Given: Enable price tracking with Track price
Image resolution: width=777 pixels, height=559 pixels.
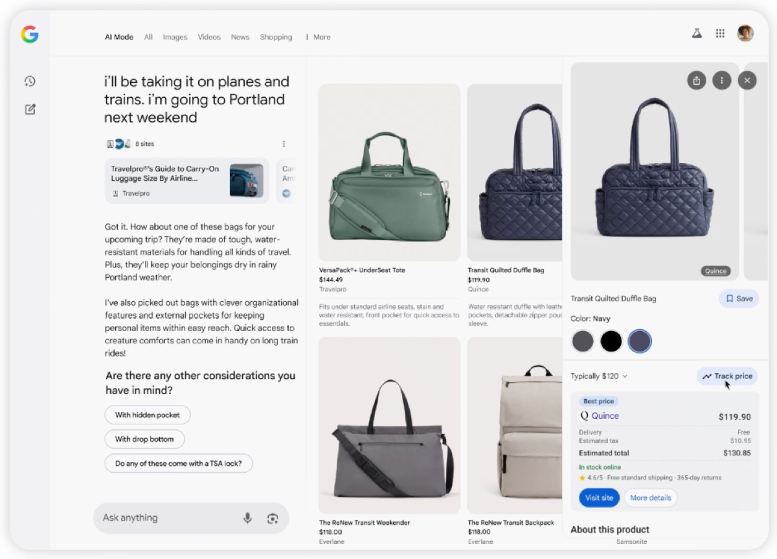Looking at the screenshot, I should pos(727,376).
